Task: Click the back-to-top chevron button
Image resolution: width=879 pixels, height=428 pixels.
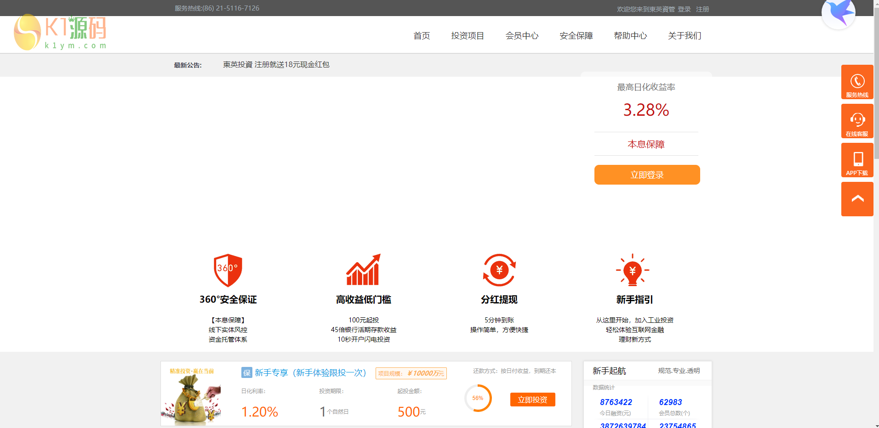Action: [857, 199]
